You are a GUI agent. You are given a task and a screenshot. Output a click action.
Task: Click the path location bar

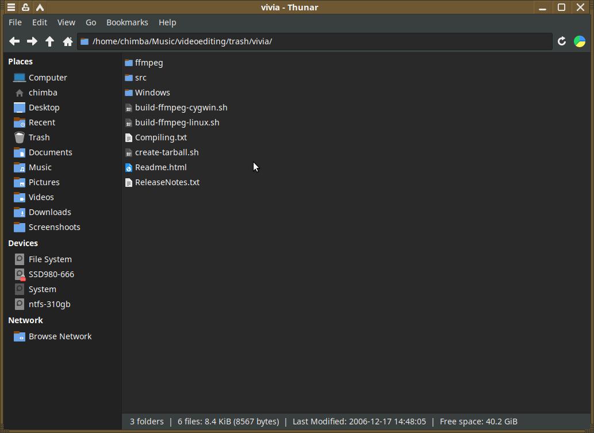click(x=316, y=41)
